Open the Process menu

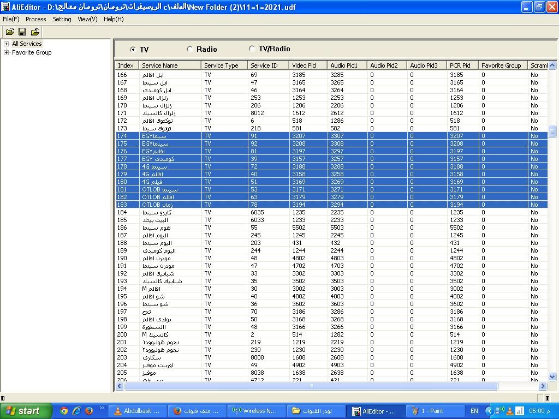(x=35, y=19)
